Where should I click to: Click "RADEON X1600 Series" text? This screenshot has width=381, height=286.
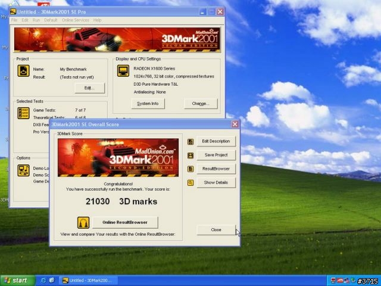coord(154,69)
